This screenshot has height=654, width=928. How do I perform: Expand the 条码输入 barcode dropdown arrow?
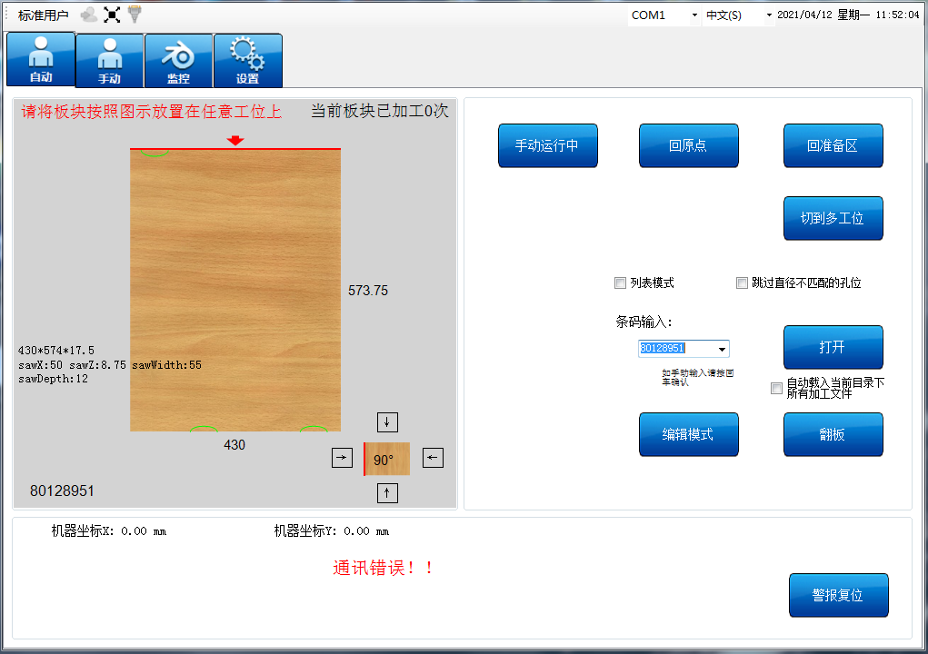coord(722,349)
